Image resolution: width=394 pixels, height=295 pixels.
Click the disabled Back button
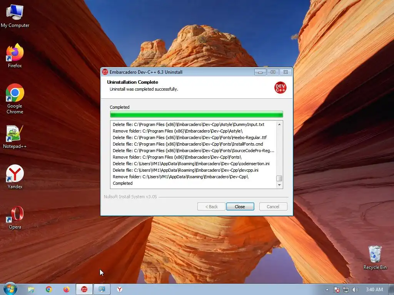(x=211, y=206)
